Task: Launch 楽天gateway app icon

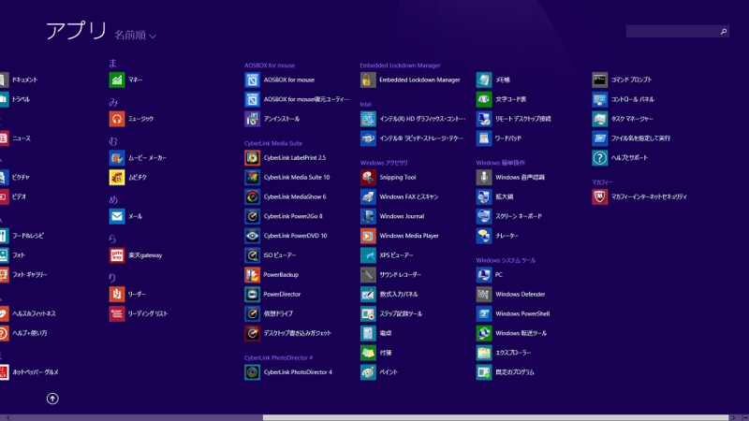Action: click(116, 255)
